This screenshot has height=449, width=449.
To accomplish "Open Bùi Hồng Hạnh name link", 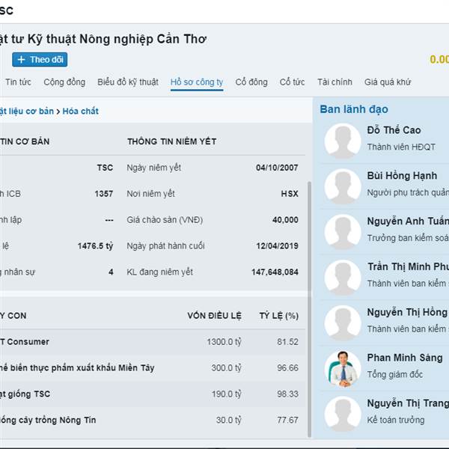I will pyautogui.click(x=402, y=176).
